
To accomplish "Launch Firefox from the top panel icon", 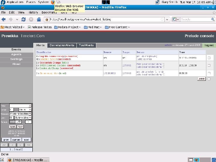I will (53, 2).
